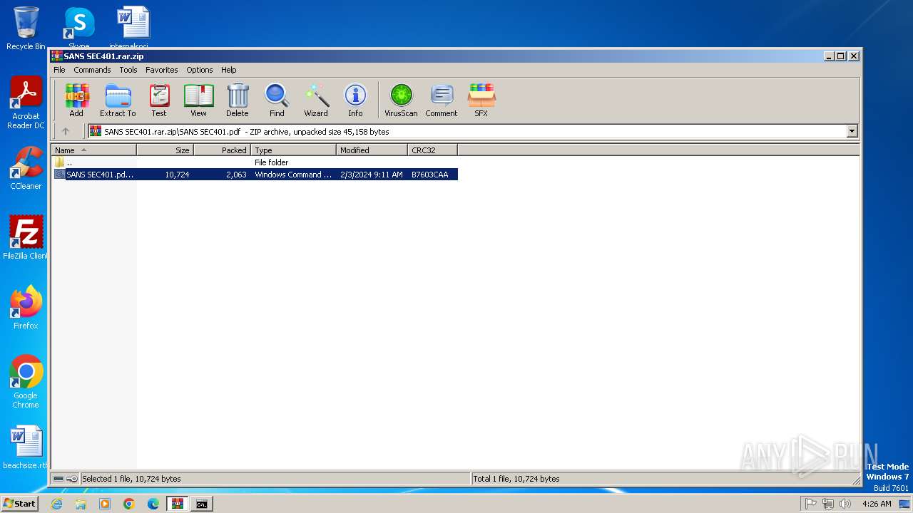Click the CRC32 value B7603CAA
This screenshot has width=913, height=513.
(x=430, y=175)
